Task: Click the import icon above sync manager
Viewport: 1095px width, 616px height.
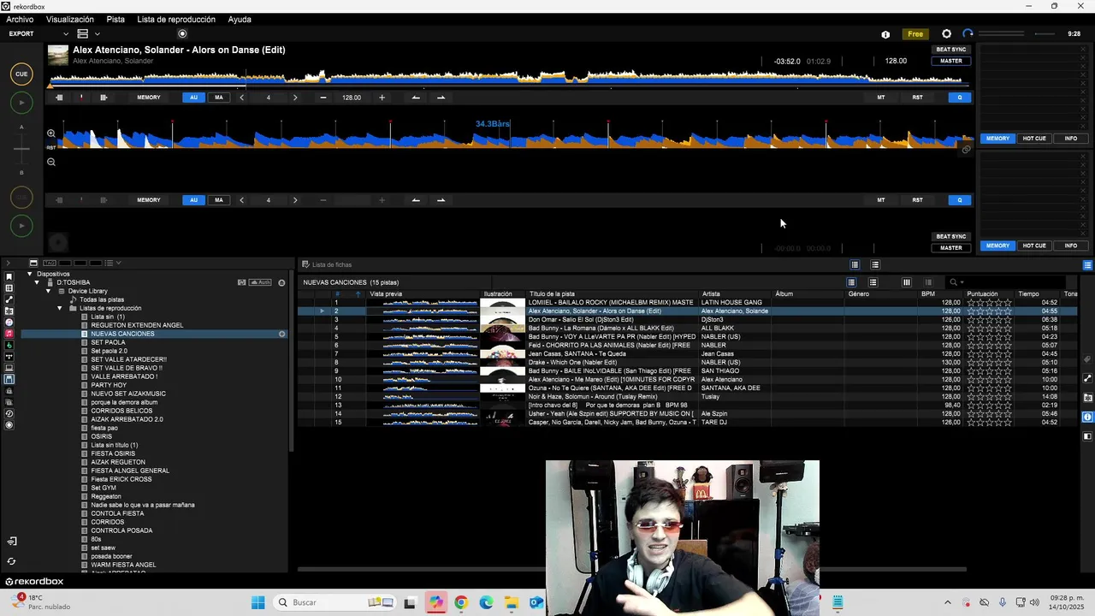Action: click(x=11, y=542)
